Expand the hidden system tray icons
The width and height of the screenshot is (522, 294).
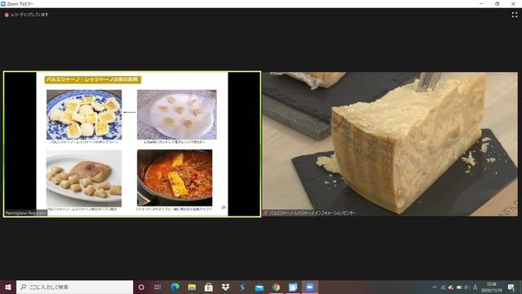(435, 287)
